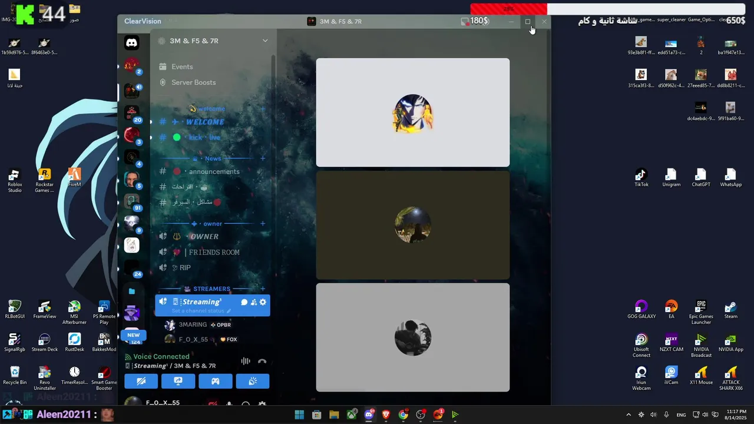
Task: Open MSI Afterburner desktop shortcut
Action: point(74,312)
